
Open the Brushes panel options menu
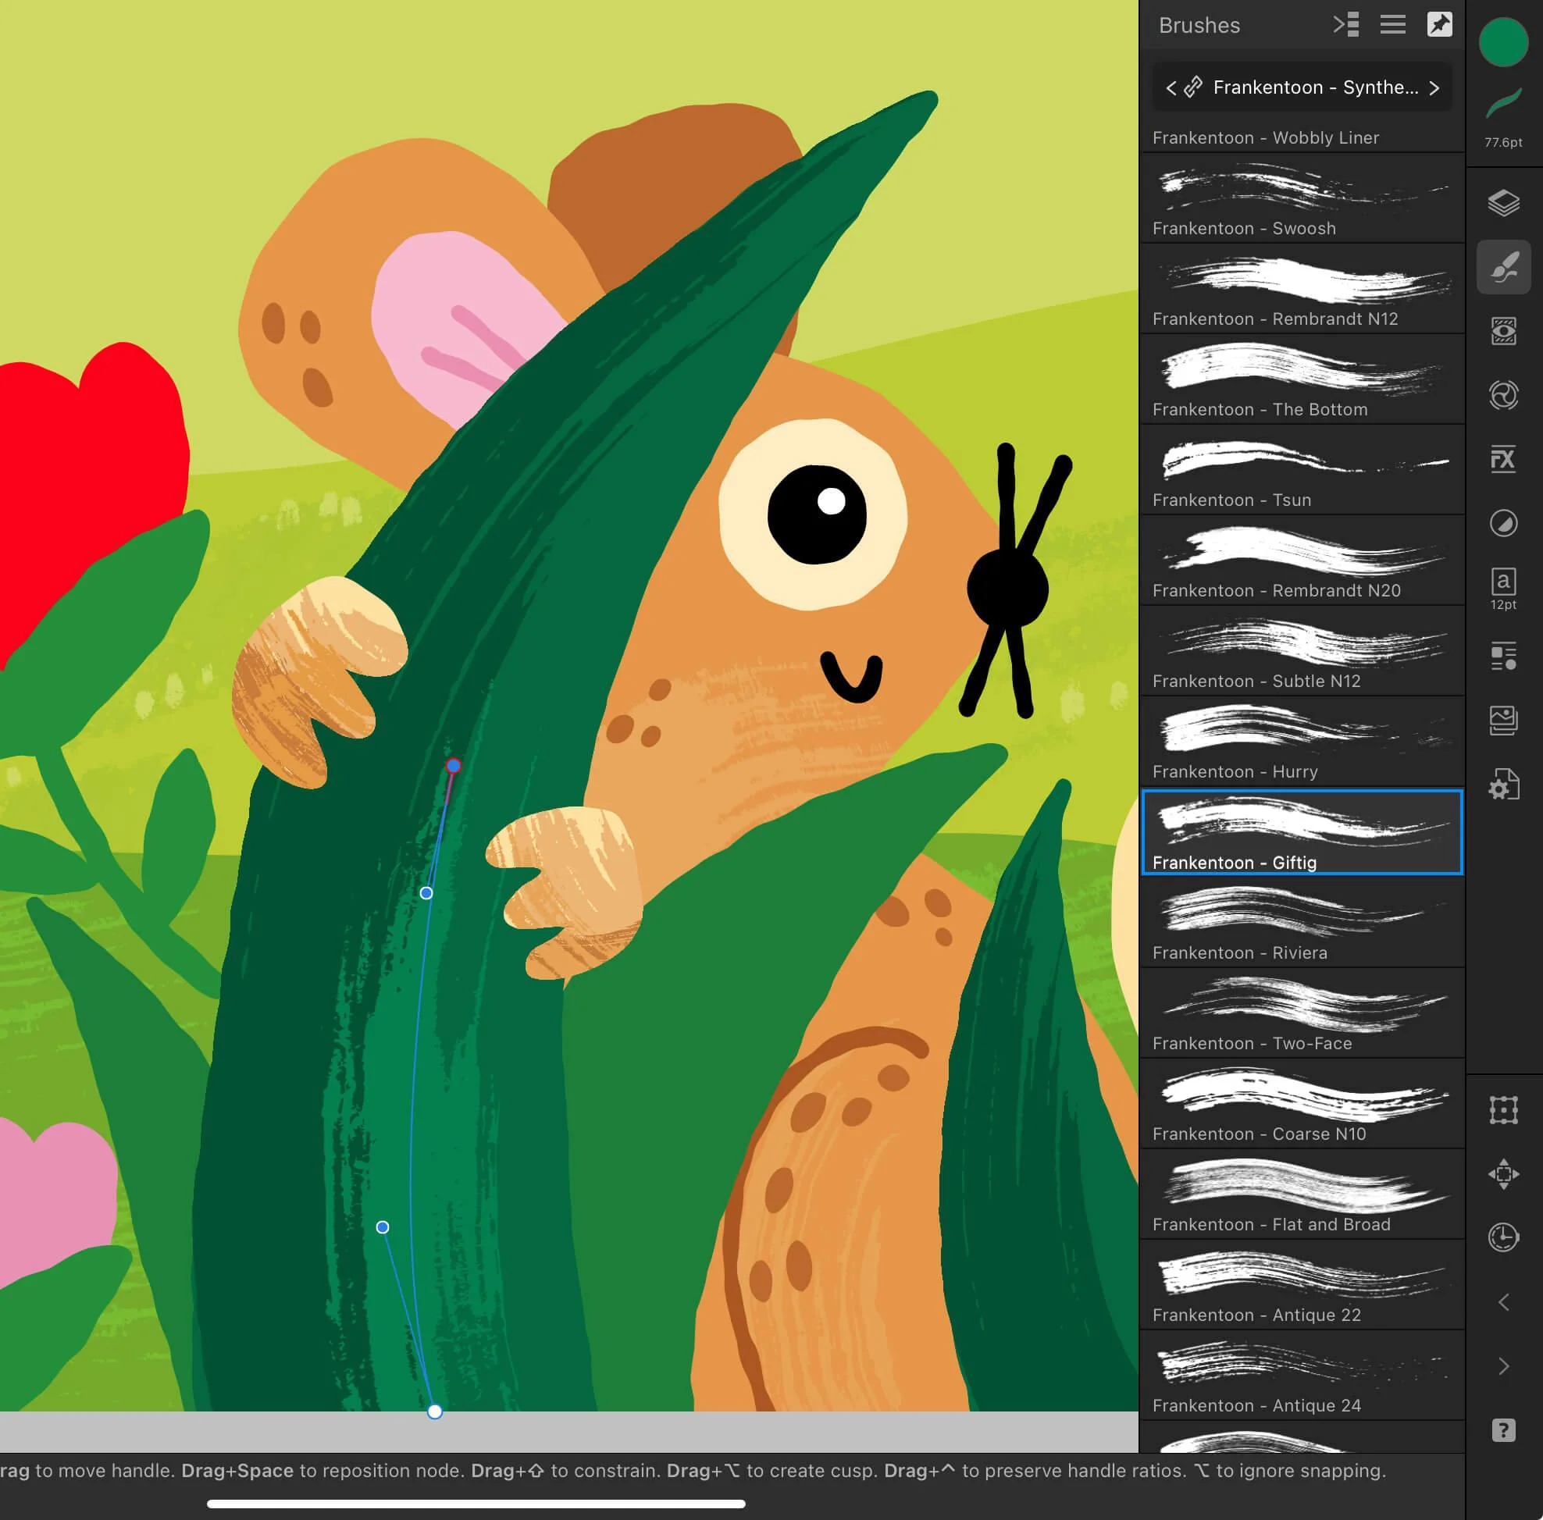pos(1393,25)
